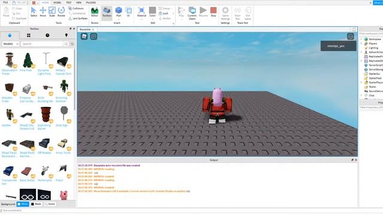Close the Baseplate document tab

point(93,29)
